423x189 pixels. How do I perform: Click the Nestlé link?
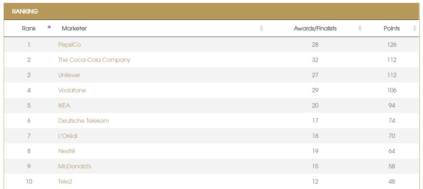67,151
